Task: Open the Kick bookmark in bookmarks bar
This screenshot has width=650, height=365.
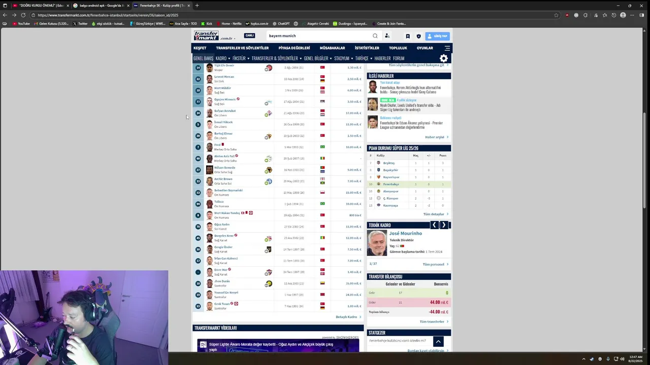Action: (x=207, y=23)
